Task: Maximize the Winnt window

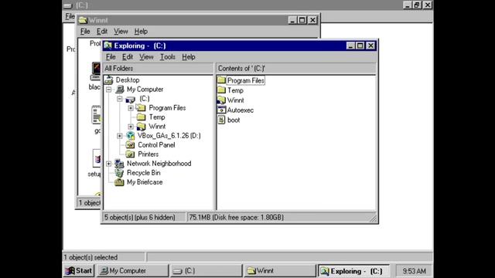Action: click(x=302, y=20)
